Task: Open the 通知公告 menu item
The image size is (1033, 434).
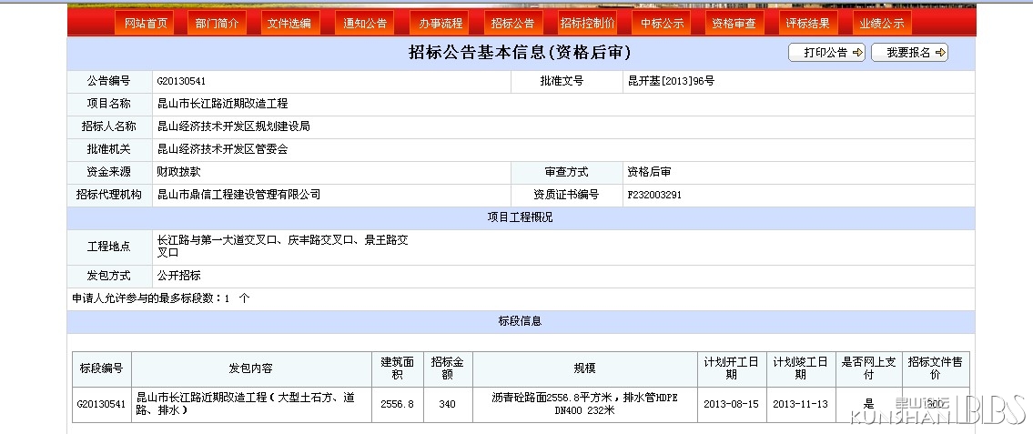Action: point(365,24)
